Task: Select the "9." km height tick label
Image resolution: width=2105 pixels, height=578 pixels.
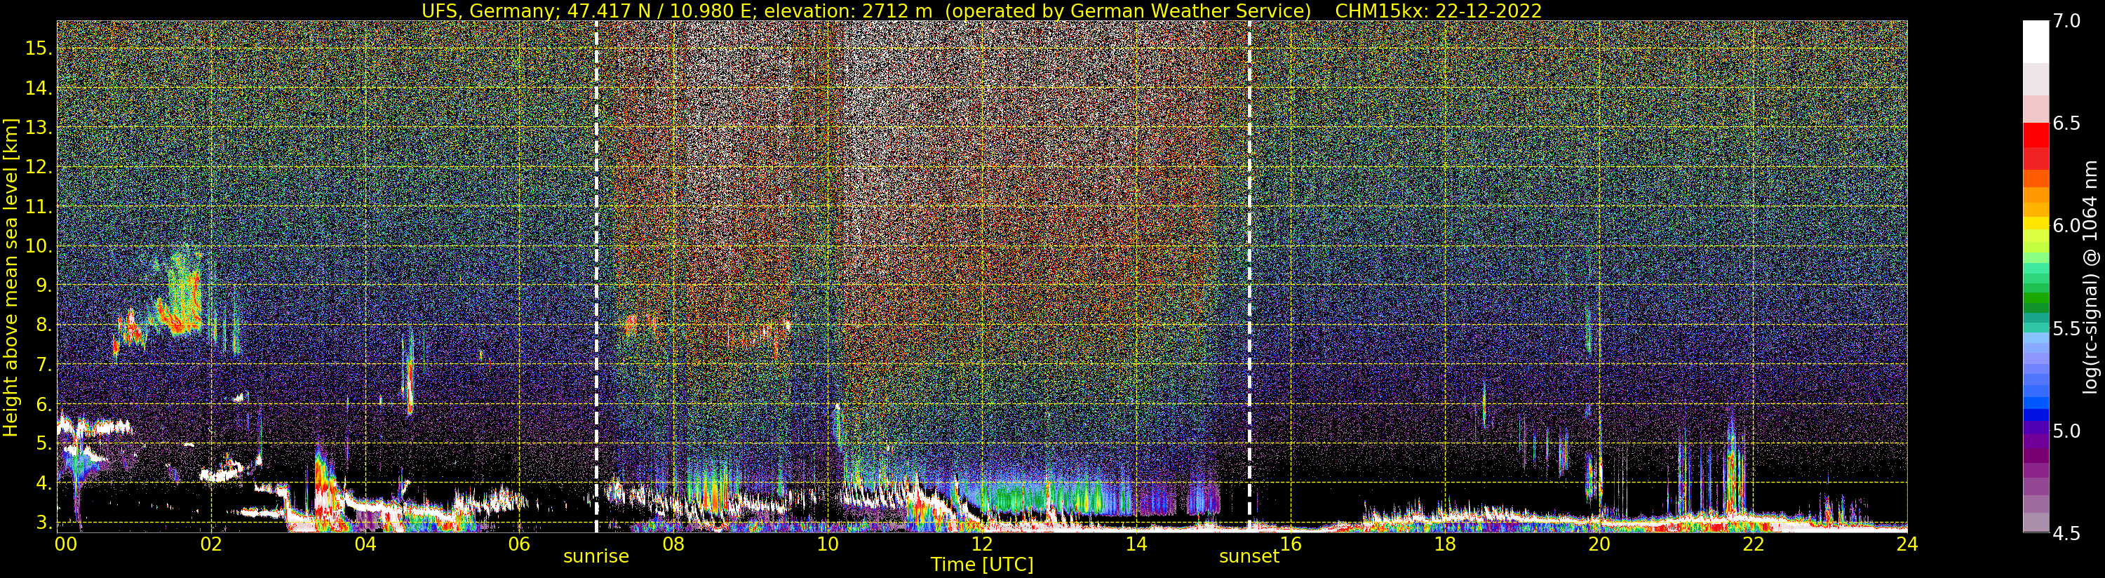Action: (44, 285)
